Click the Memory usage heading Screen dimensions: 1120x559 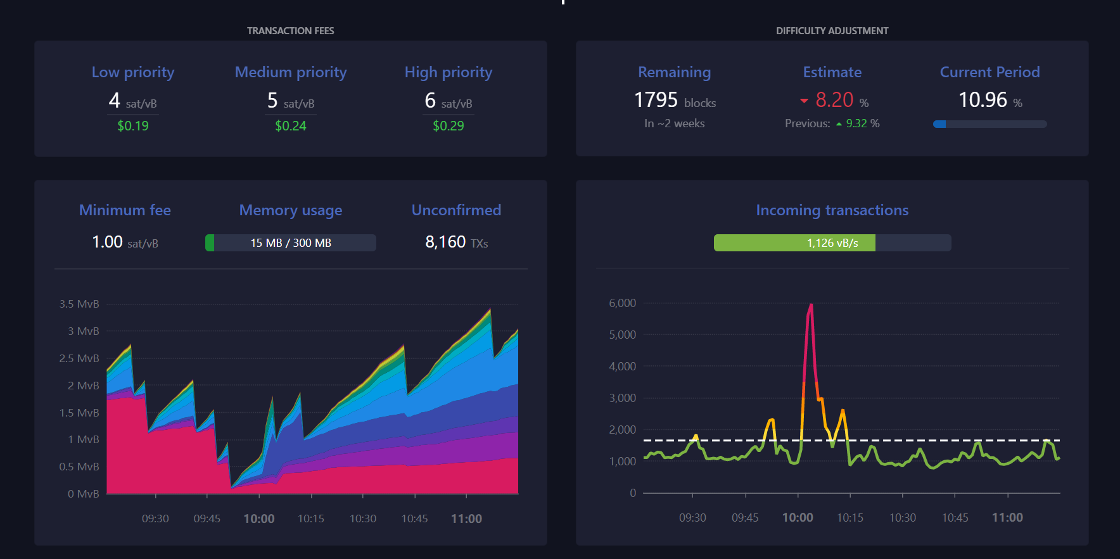point(291,211)
